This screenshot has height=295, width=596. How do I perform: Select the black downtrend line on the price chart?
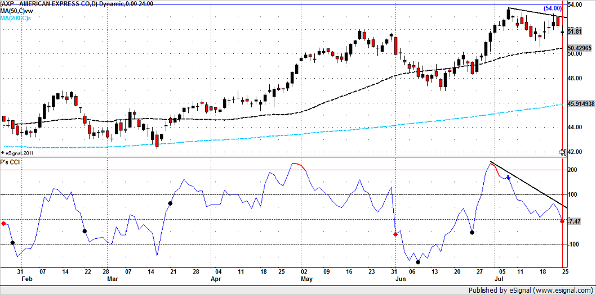click(538, 12)
